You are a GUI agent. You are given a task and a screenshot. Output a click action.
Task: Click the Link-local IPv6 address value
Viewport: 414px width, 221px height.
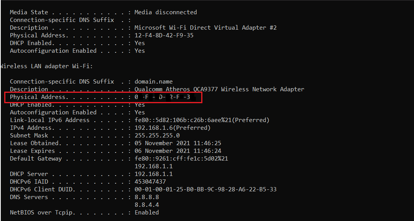click(x=202, y=120)
